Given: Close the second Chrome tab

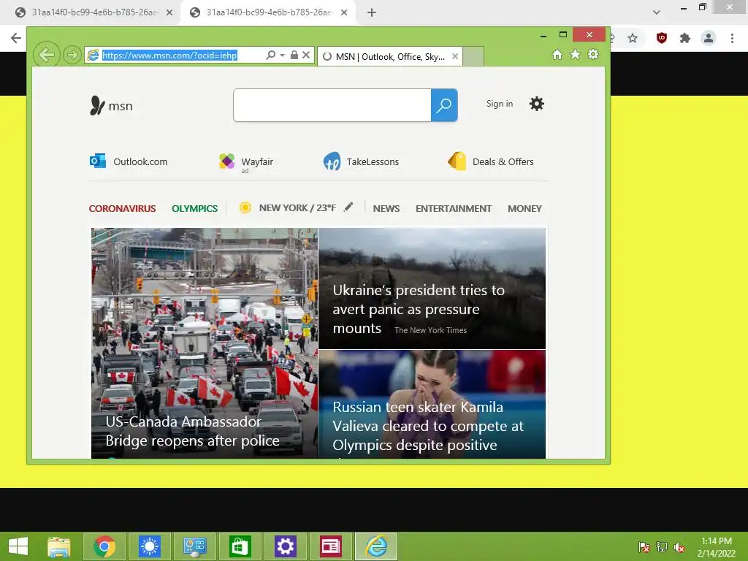Looking at the screenshot, I should (344, 12).
